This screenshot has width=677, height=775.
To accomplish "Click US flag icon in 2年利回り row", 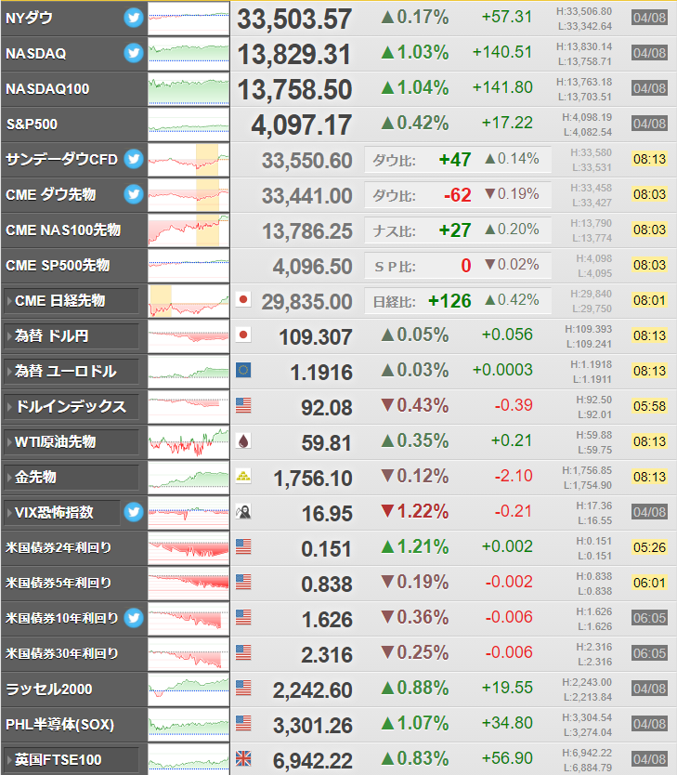I will click(243, 546).
